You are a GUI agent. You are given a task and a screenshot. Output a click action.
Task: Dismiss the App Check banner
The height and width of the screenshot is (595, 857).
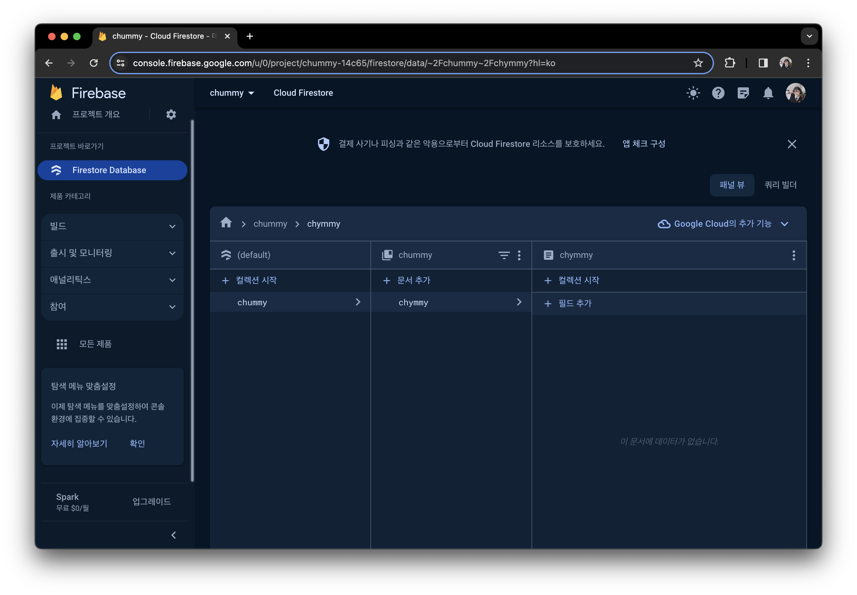[792, 144]
